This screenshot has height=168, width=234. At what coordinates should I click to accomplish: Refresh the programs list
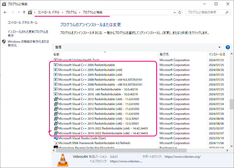[x=180, y=12]
